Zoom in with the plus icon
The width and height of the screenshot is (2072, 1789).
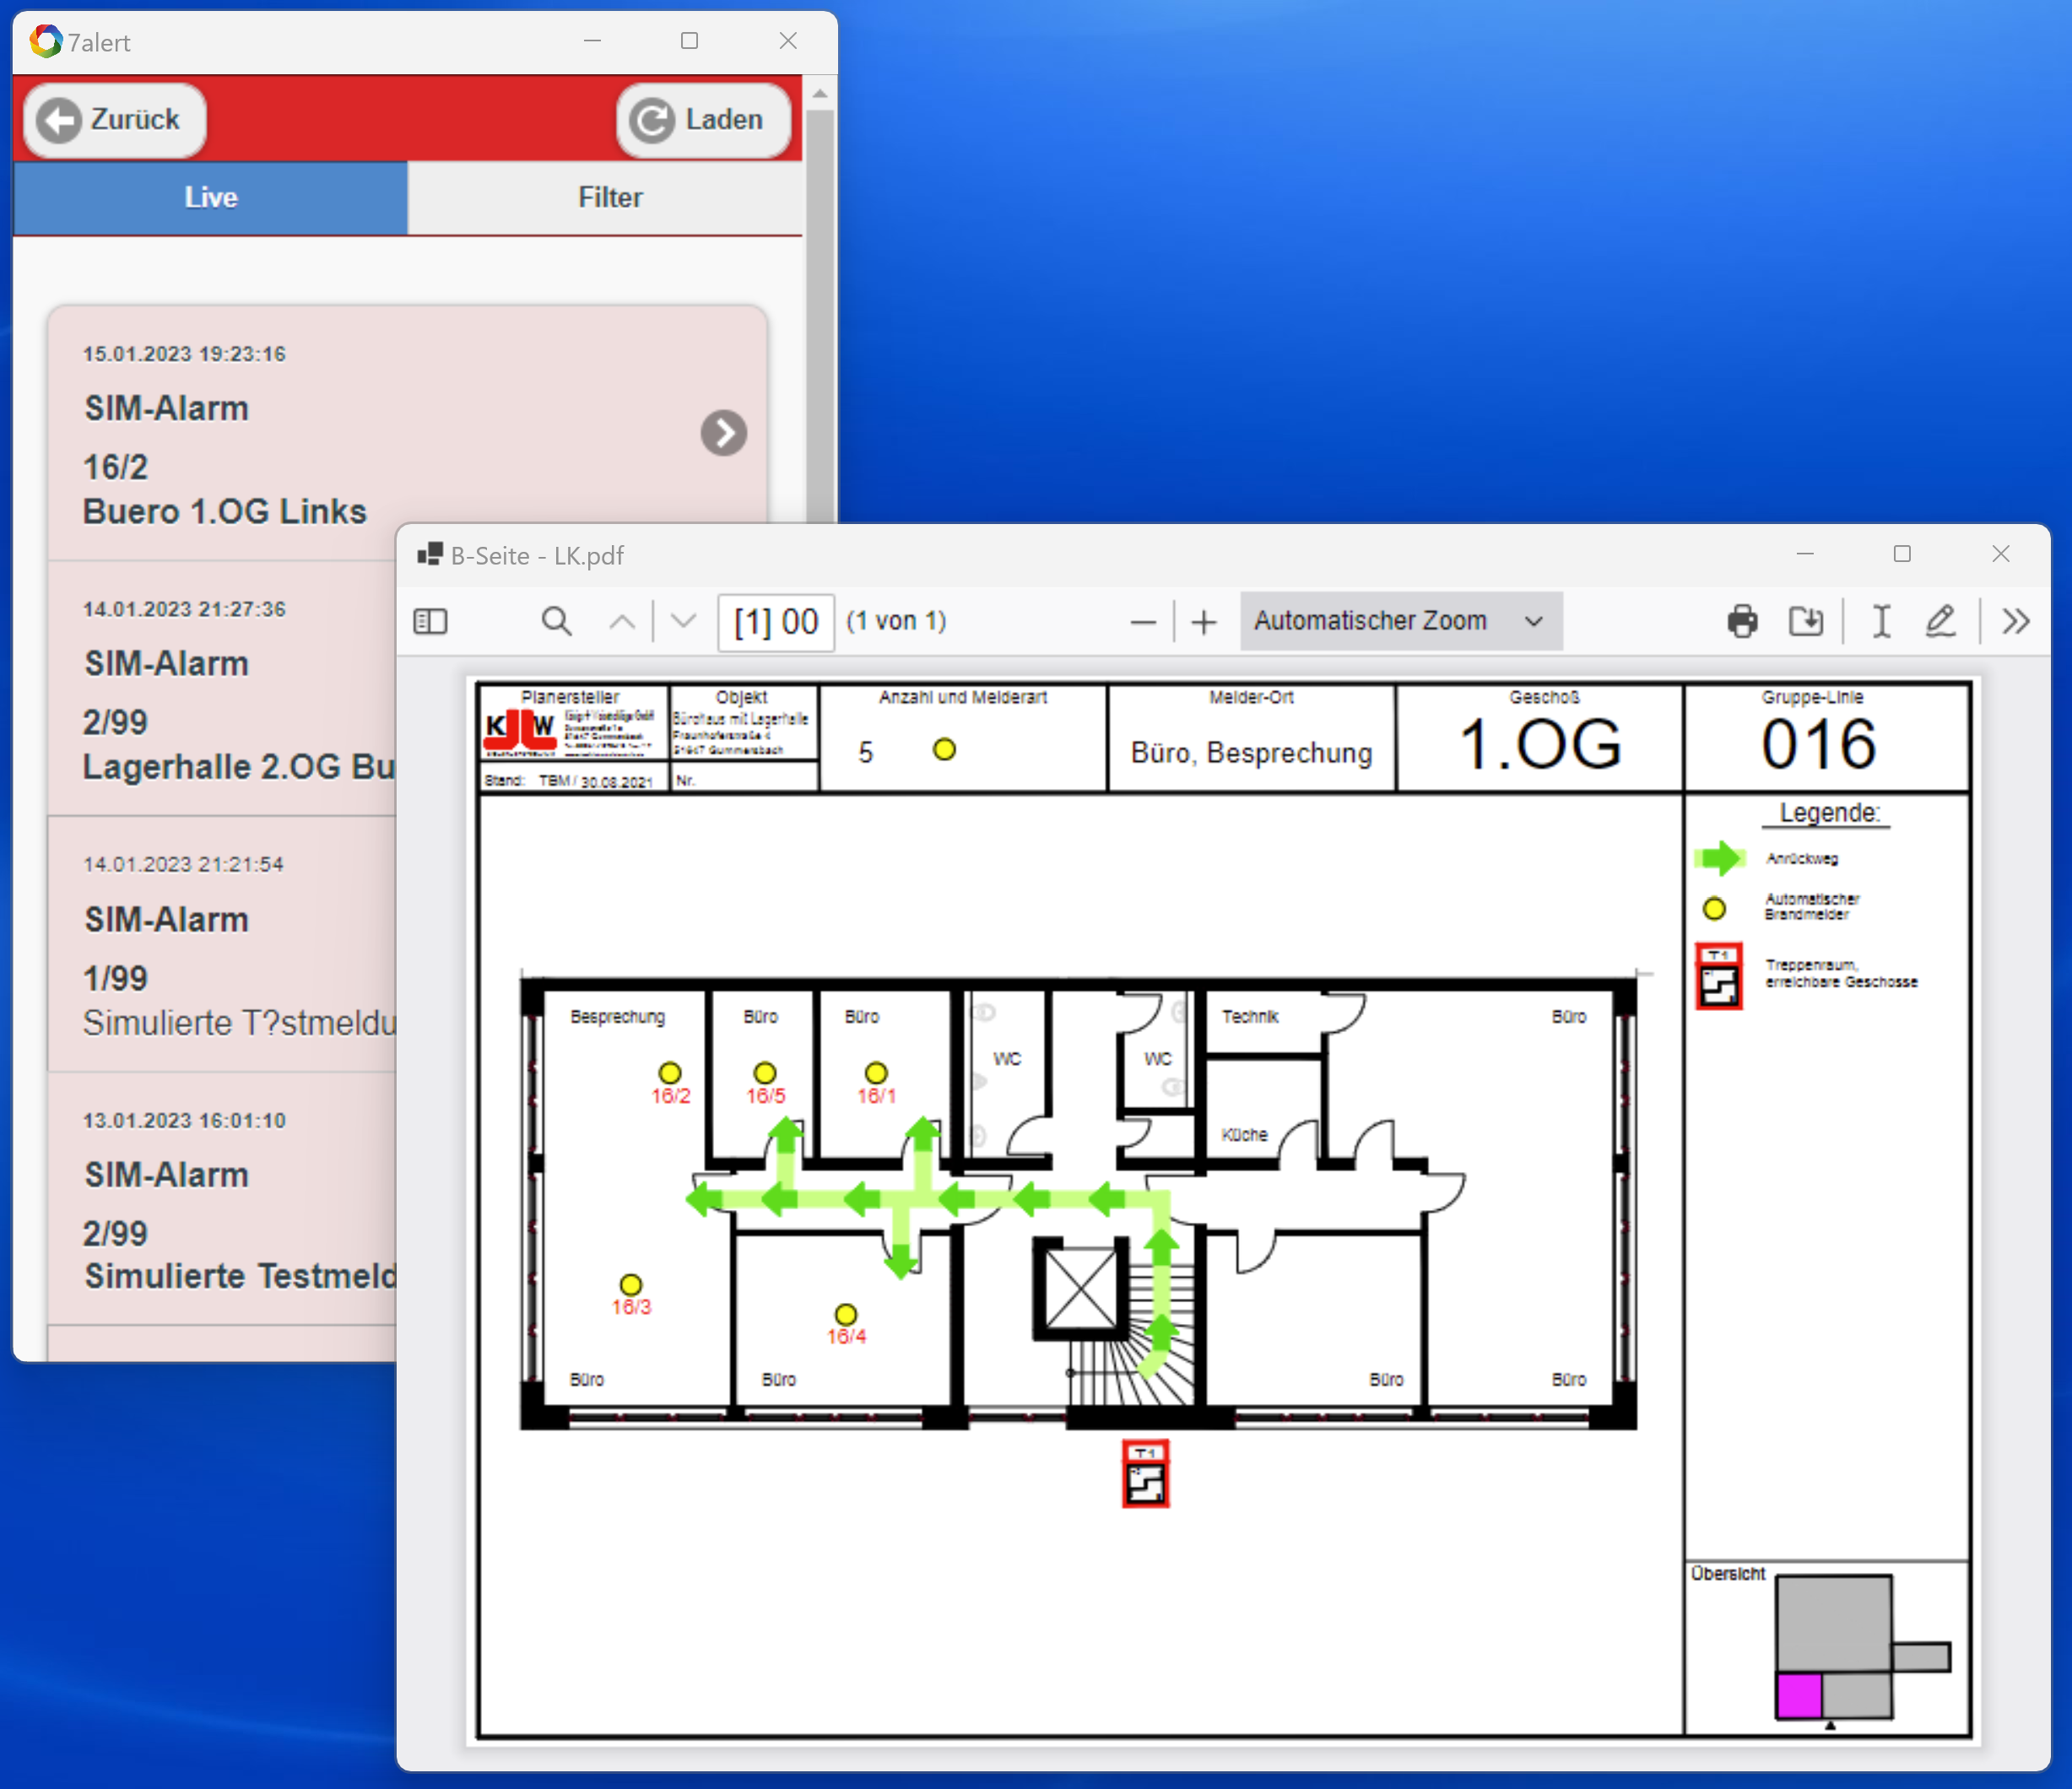point(1204,622)
